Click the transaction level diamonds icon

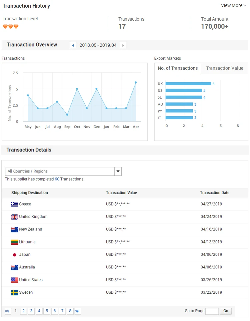tap(11, 27)
